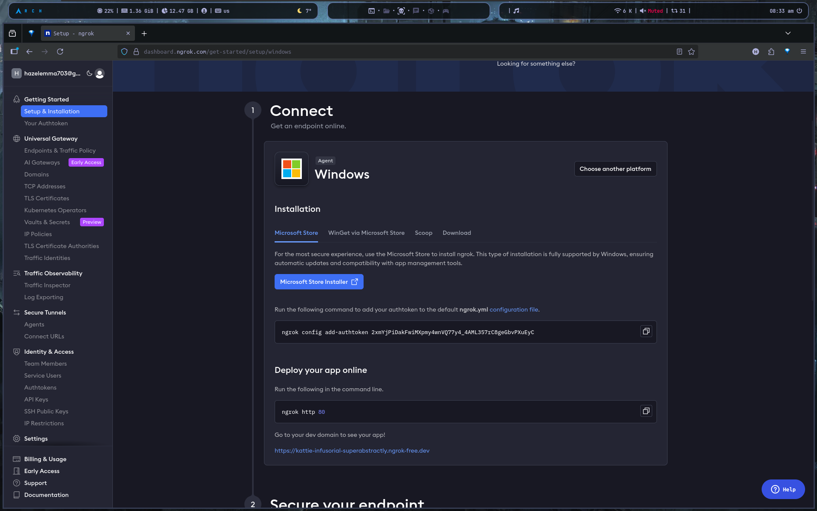The image size is (817, 511).
Task: Click Choose another platform button
Action: [x=615, y=169]
